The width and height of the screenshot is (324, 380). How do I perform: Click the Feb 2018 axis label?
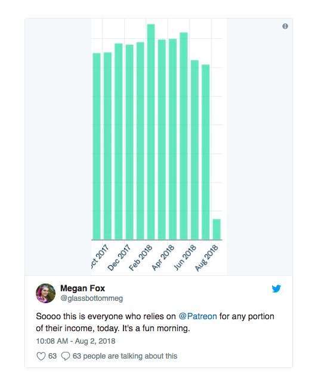tap(141, 258)
